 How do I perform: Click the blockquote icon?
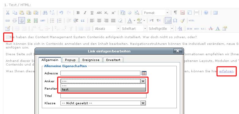pos(83,20)
